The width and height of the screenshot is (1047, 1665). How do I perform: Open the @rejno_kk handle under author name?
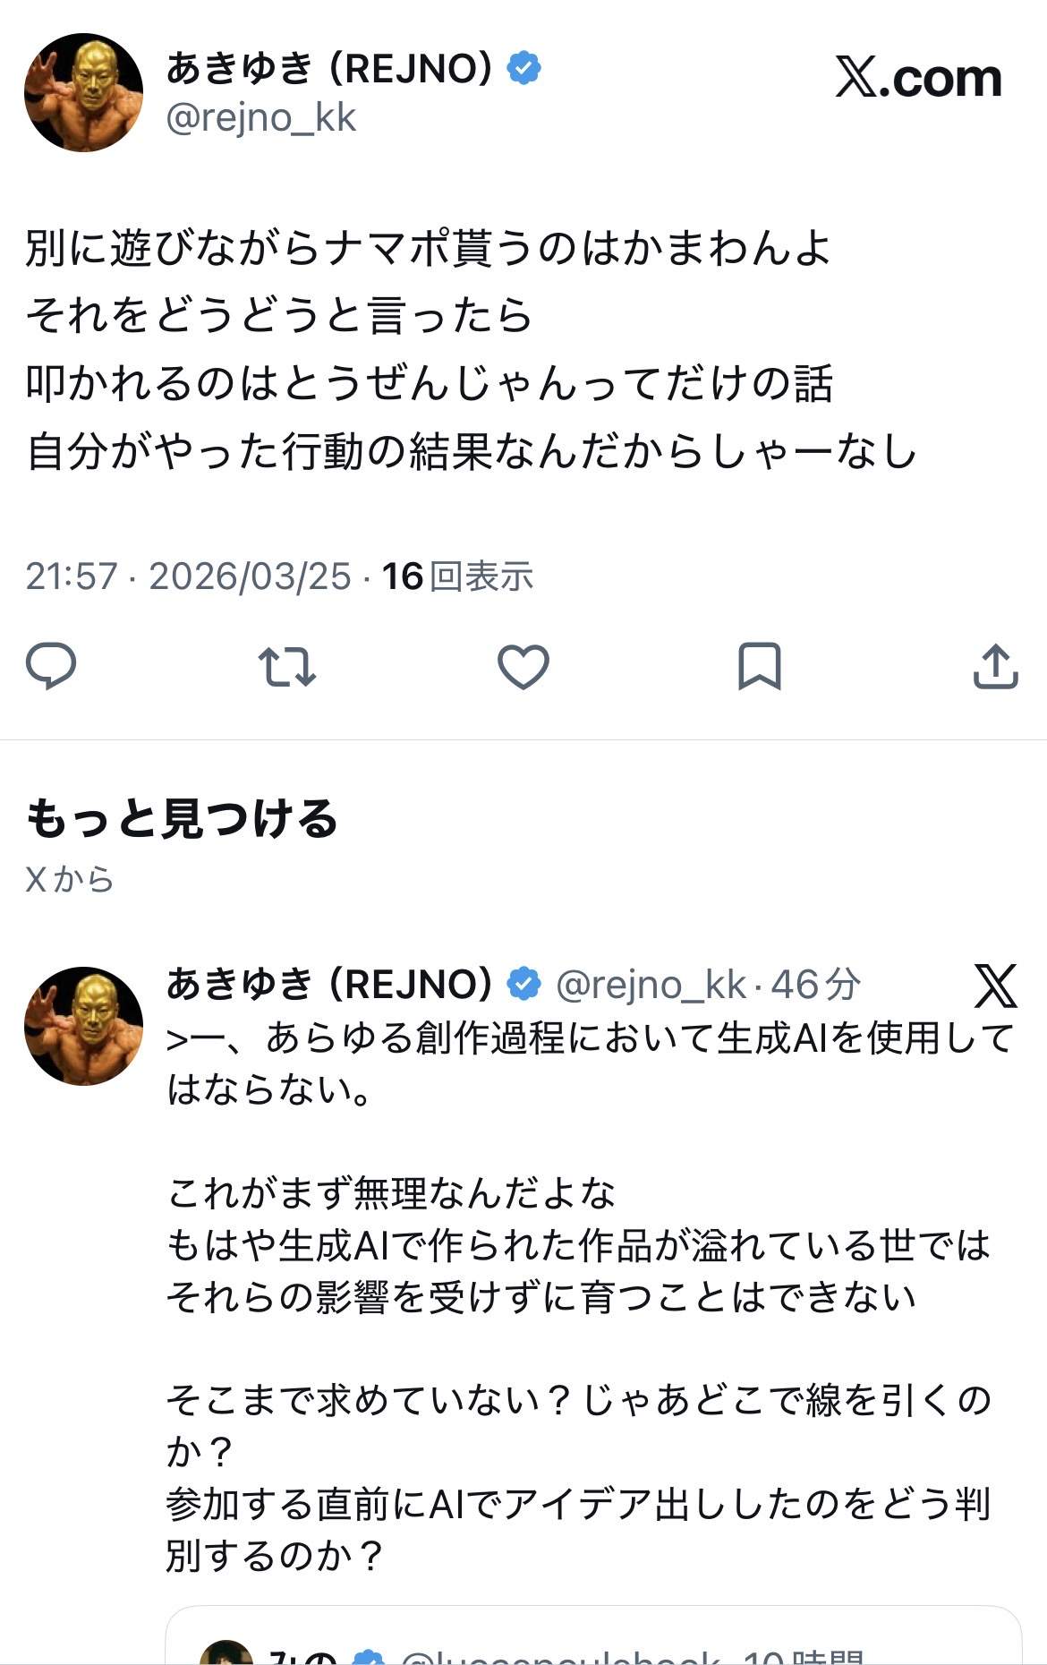point(261,118)
